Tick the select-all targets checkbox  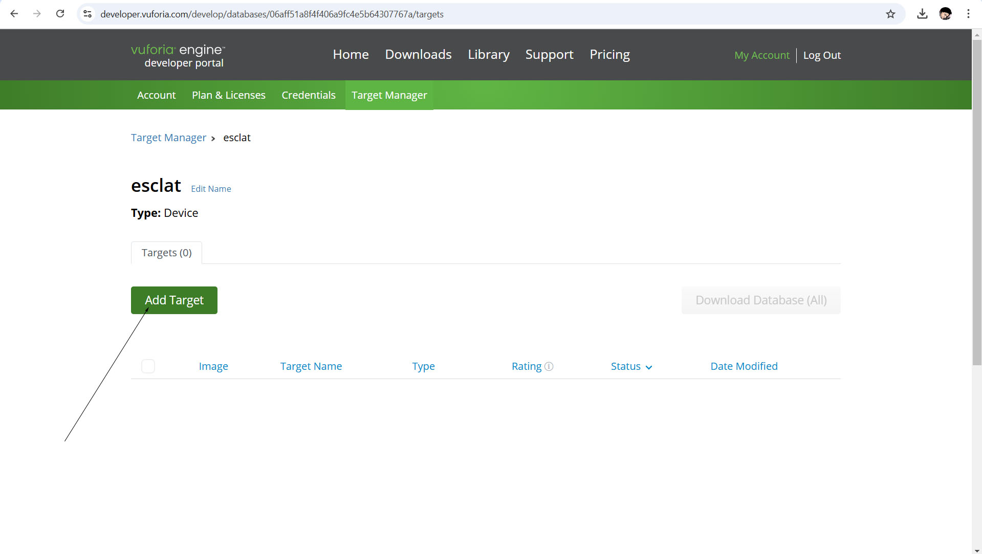[148, 366]
